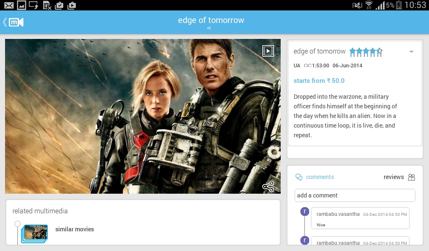Select related multimedia timeline circle
Image resolution: width=429 pixels, height=251 pixels.
18,224
